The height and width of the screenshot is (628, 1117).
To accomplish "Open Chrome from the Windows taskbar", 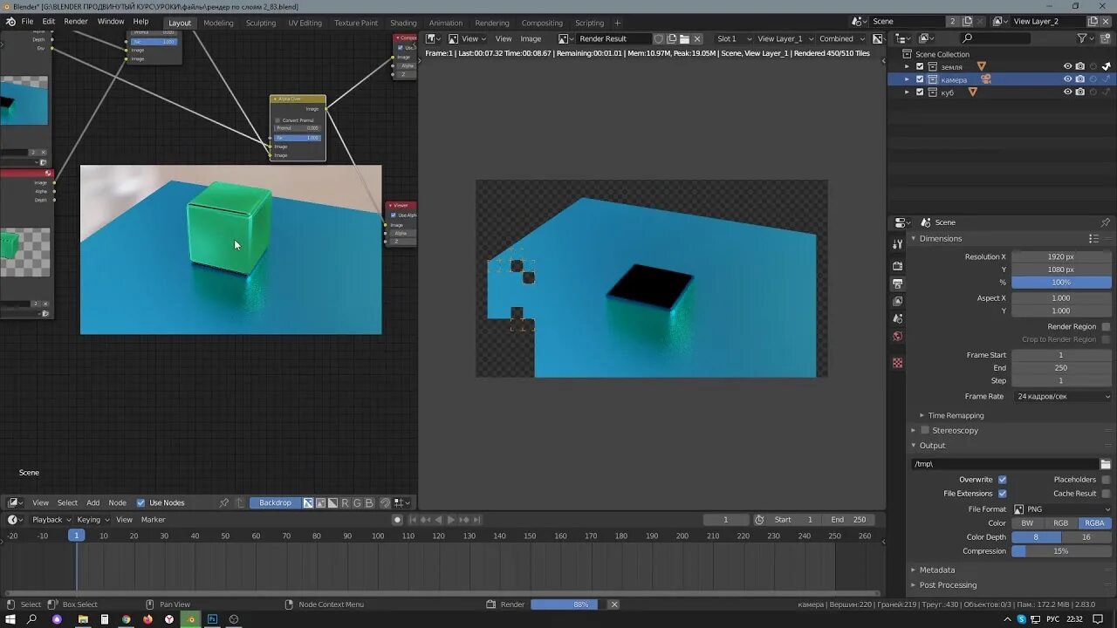I will point(126,619).
